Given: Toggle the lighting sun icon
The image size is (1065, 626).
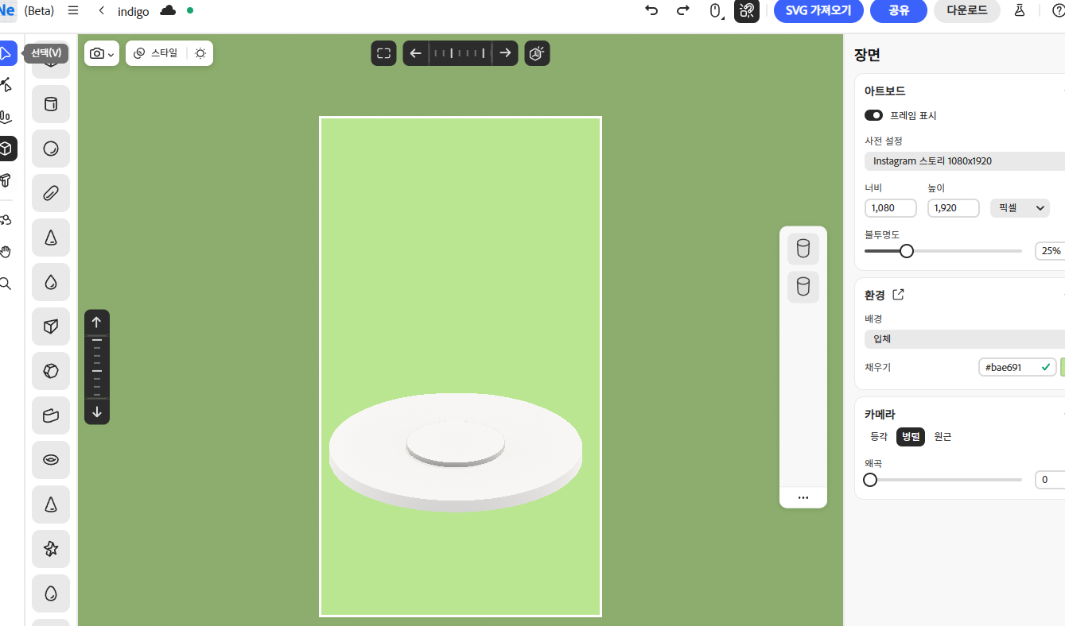Looking at the screenshot, I should pyautogui.click(x=200, y=53).
